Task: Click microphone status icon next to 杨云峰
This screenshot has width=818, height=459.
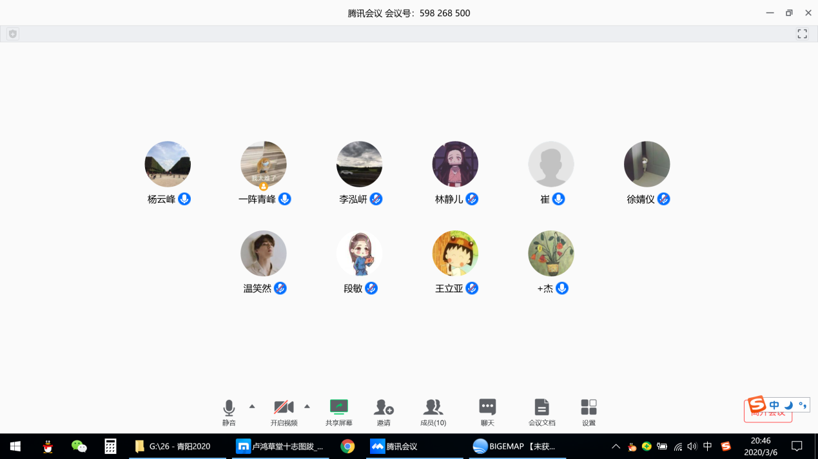Action: tap(184, 199)
